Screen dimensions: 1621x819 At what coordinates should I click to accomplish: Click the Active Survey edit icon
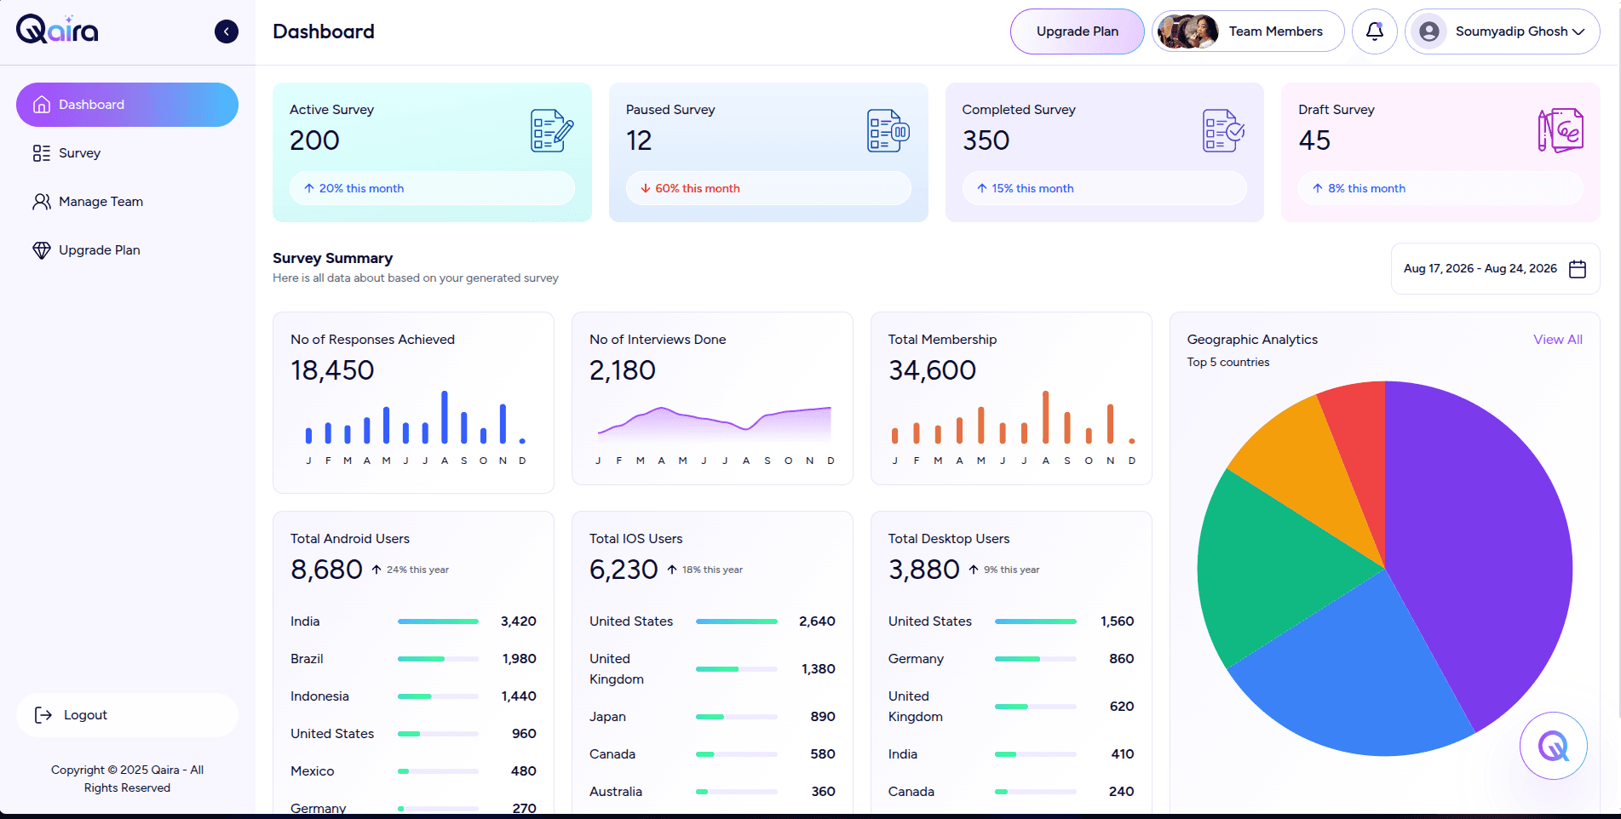pos(552,130)
